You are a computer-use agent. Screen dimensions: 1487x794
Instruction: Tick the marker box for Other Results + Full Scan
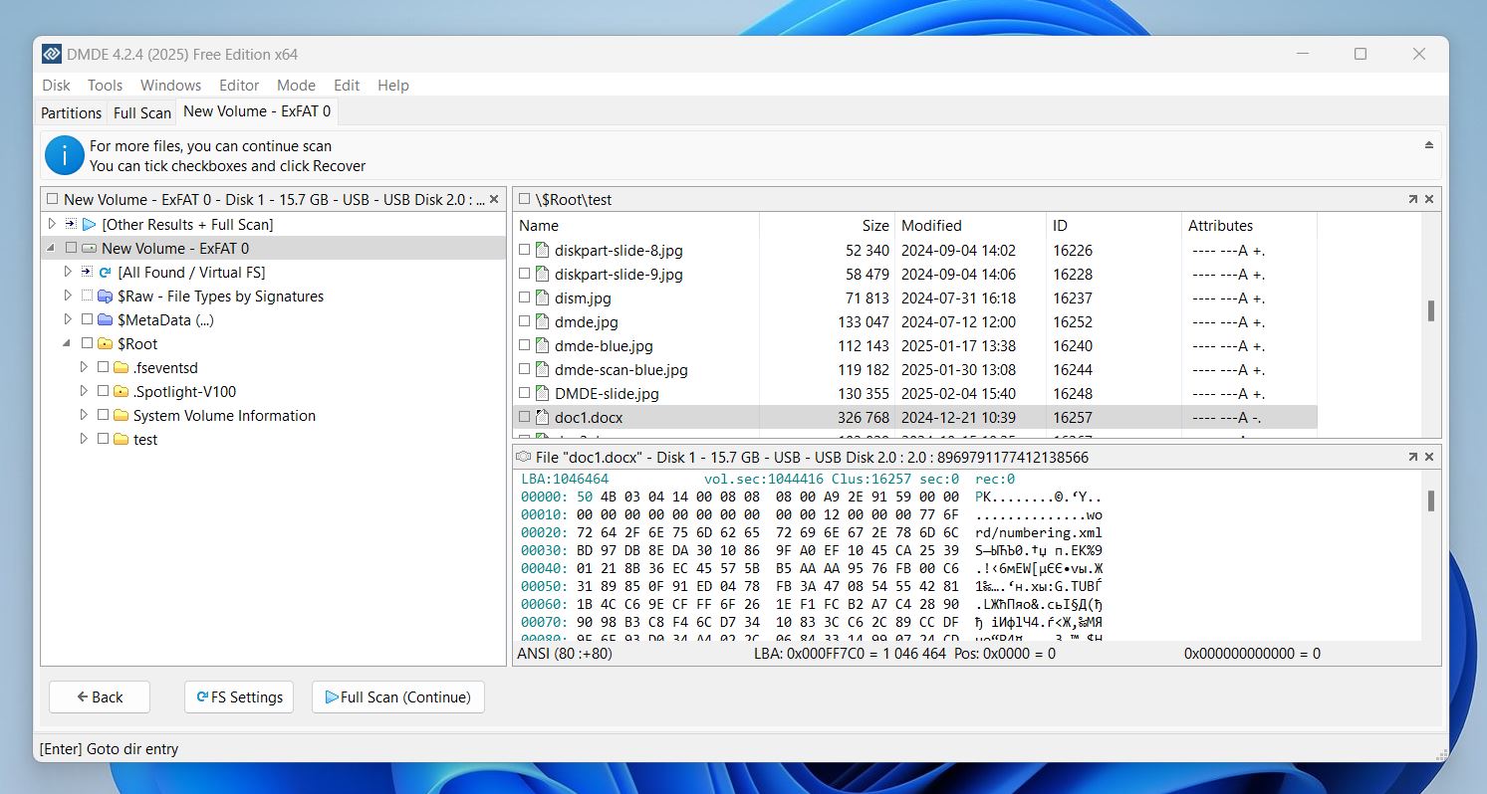click(x=71, y=225)
